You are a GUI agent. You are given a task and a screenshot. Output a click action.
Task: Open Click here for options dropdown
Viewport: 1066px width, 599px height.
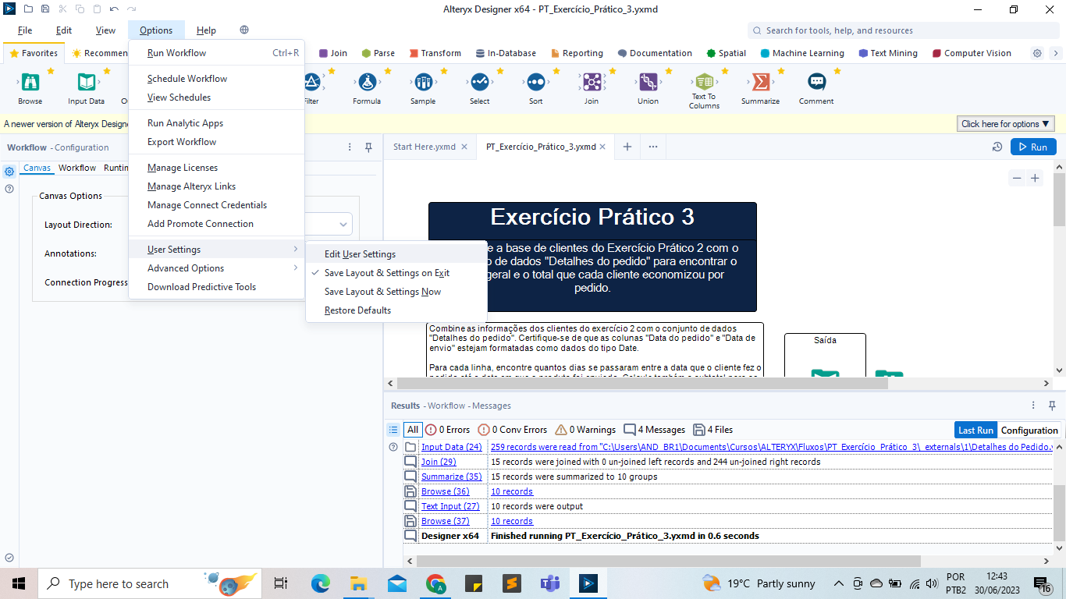(x=1006, y=124)
